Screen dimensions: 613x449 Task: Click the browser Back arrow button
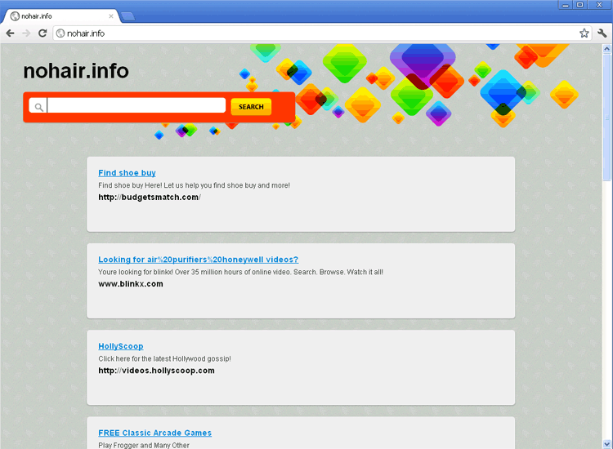(x=10, y=33)
